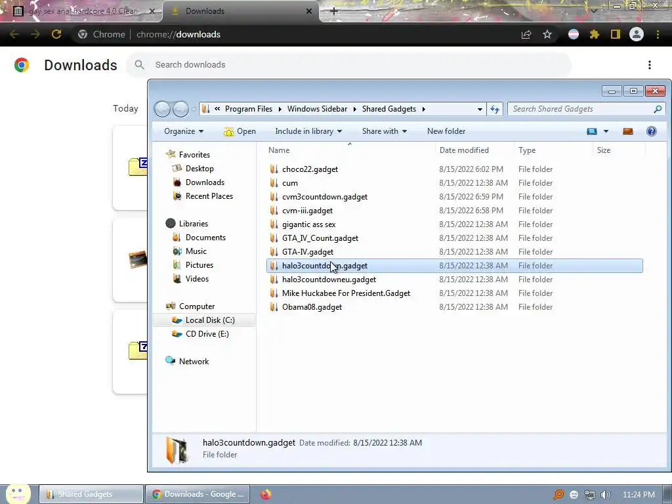Expand the Share with dropdown
This screenshot has width=672, height=504.
click(x=385, y=131)
